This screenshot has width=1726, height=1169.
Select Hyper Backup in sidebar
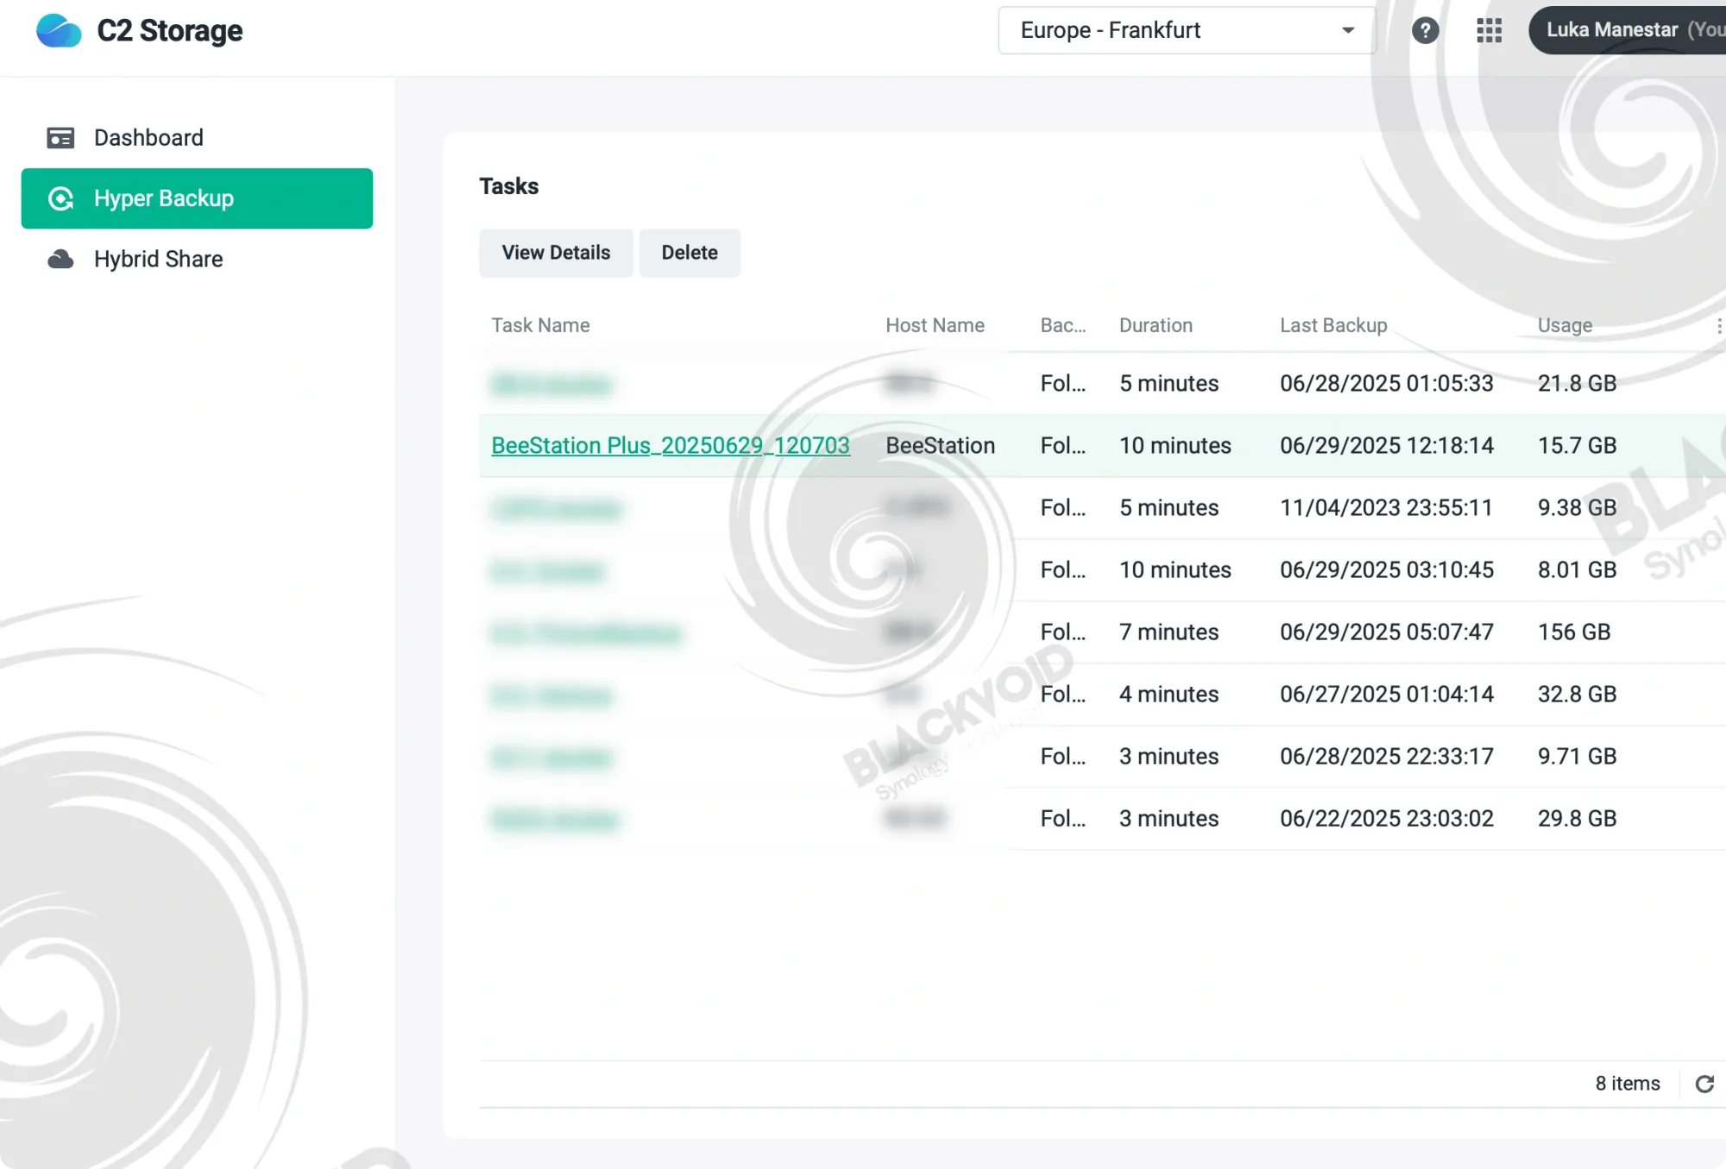197,198
